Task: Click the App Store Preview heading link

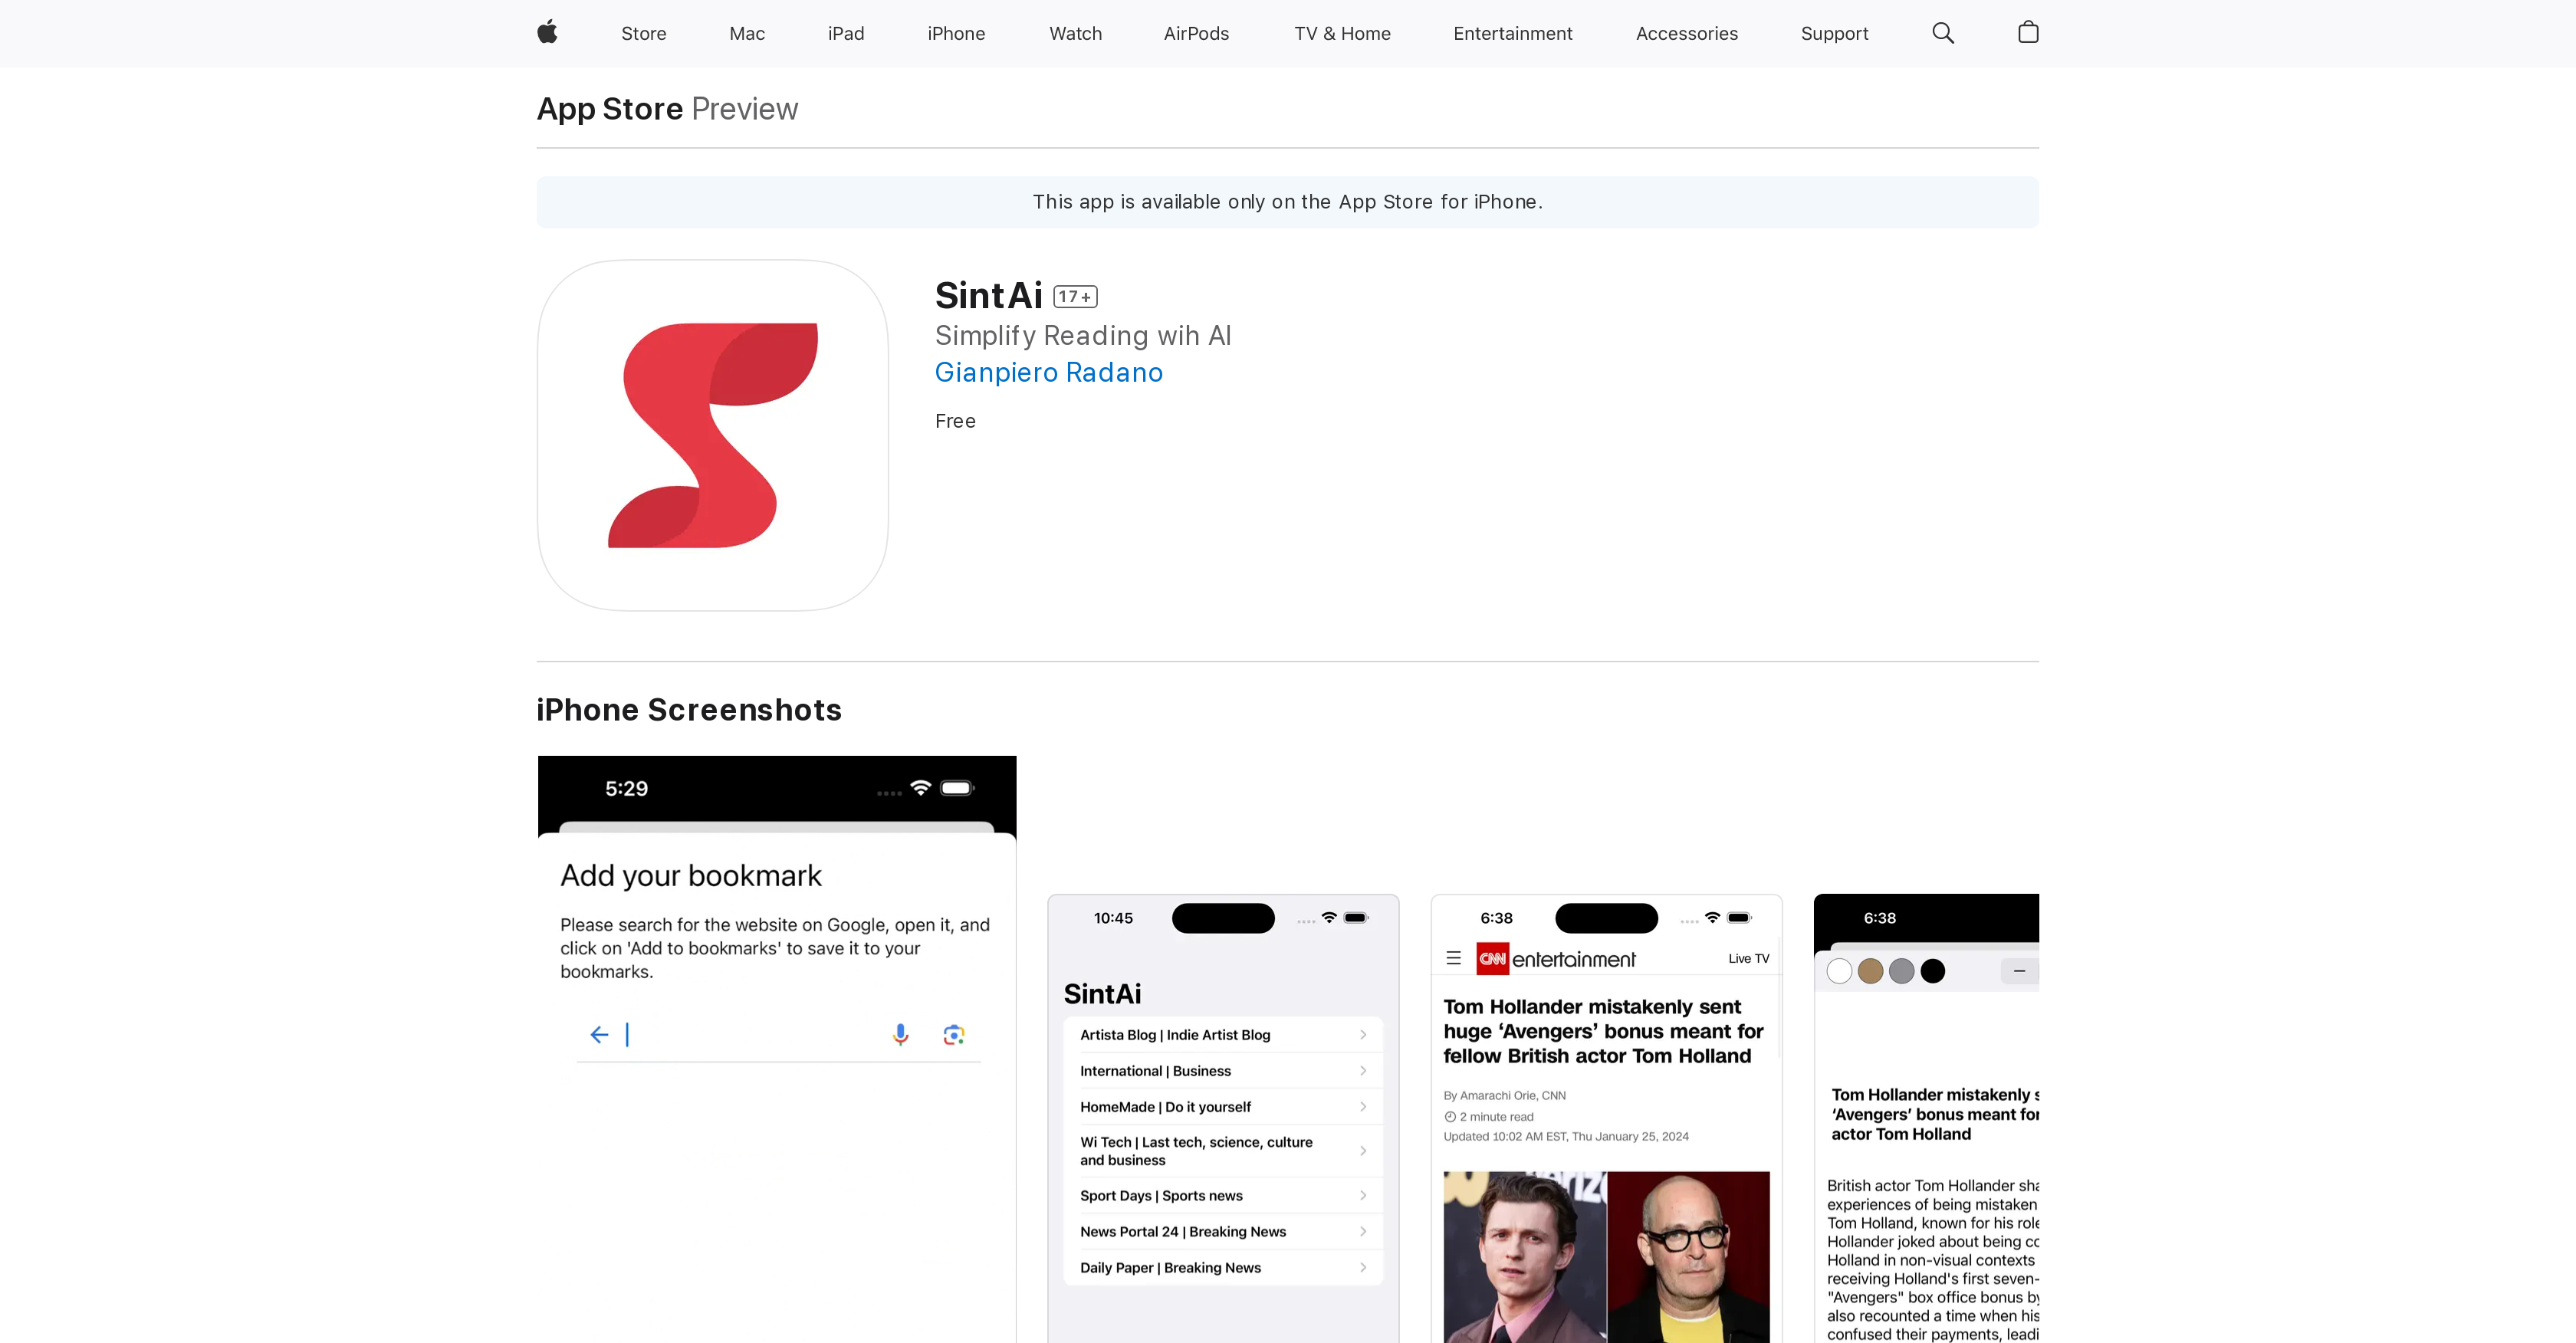Action: [609, 108]
